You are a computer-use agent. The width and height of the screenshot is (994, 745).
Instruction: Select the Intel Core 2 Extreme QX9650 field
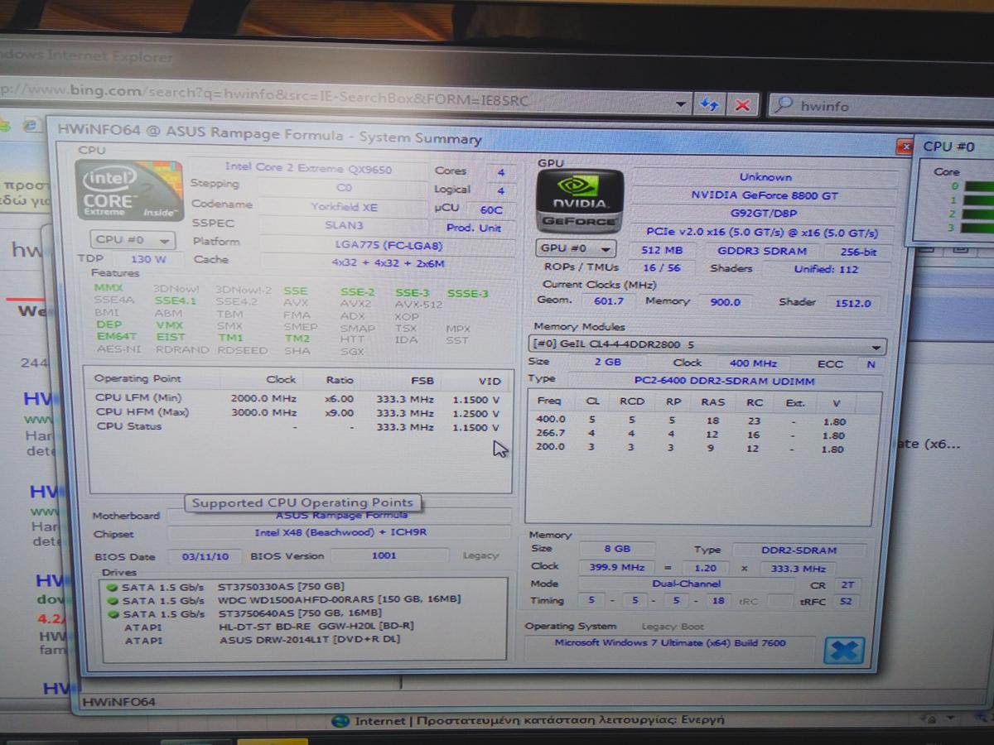tap(308, 169)
